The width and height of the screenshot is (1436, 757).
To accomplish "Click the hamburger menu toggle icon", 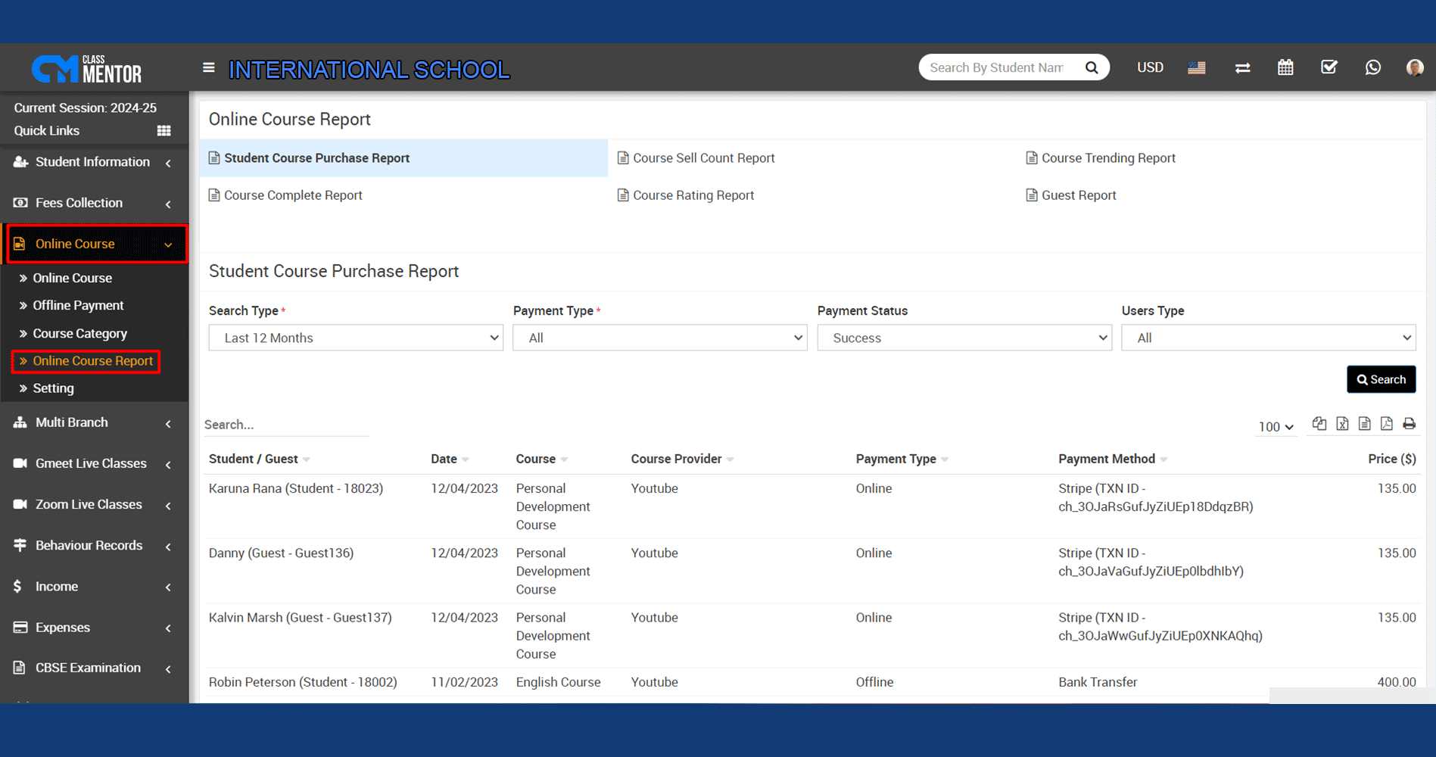I will tap(209, 67).
